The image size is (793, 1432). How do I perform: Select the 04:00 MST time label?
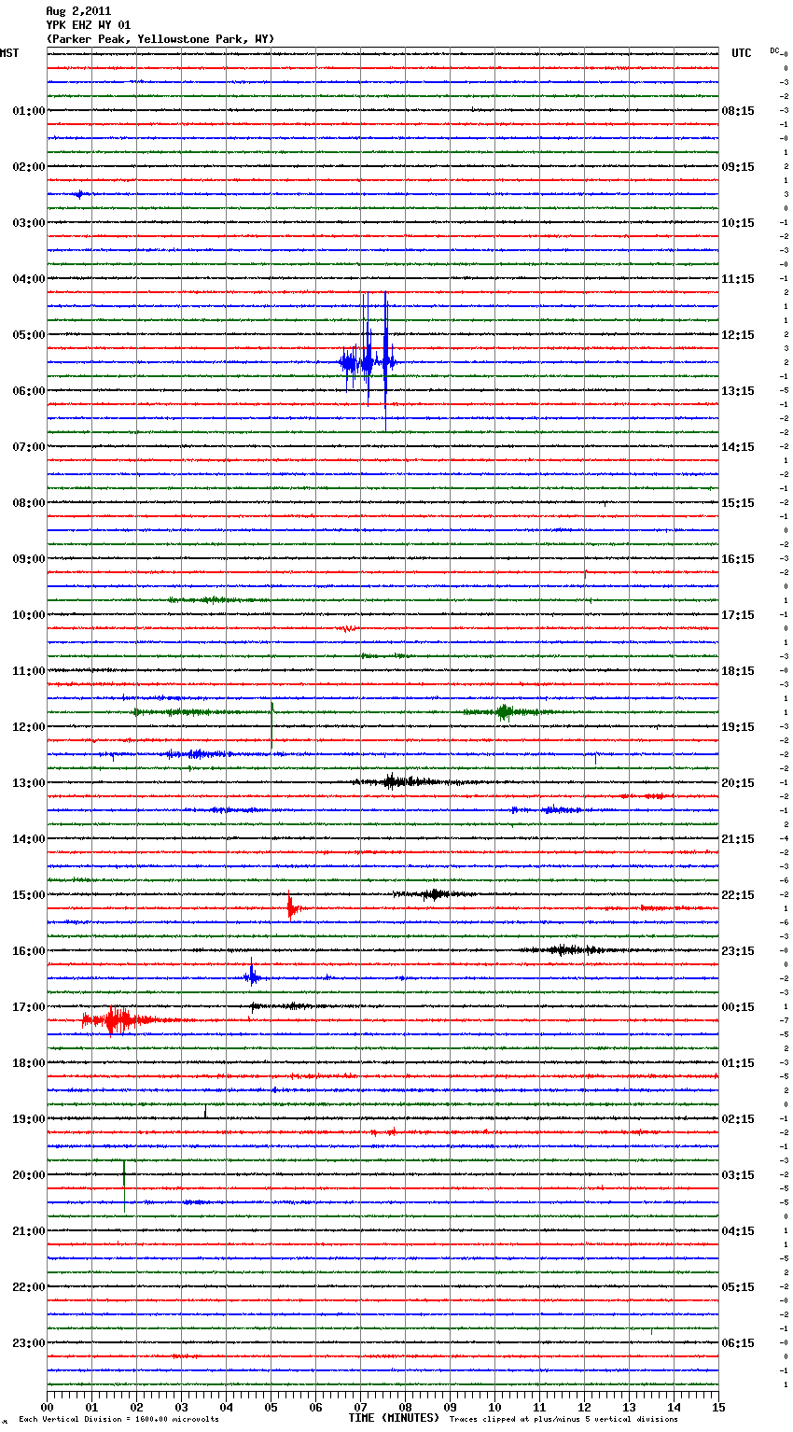(x=28, y=279)
